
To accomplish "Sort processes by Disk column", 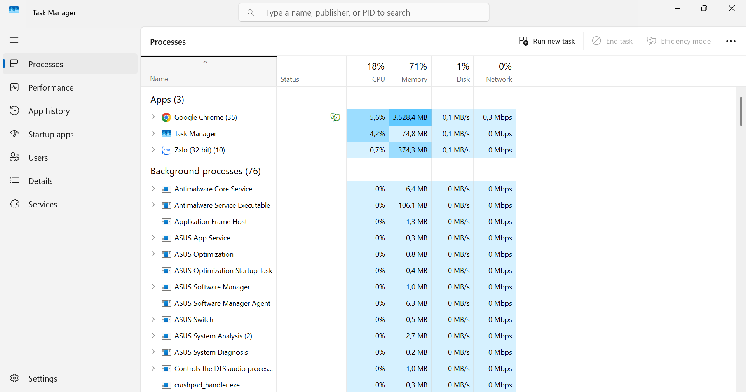I will [x=452, y=71].
